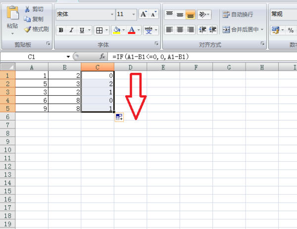Apply cell borders button

pos(99,30)
